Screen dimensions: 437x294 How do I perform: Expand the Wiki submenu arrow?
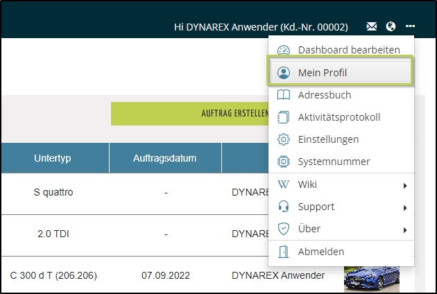[404, 185]
